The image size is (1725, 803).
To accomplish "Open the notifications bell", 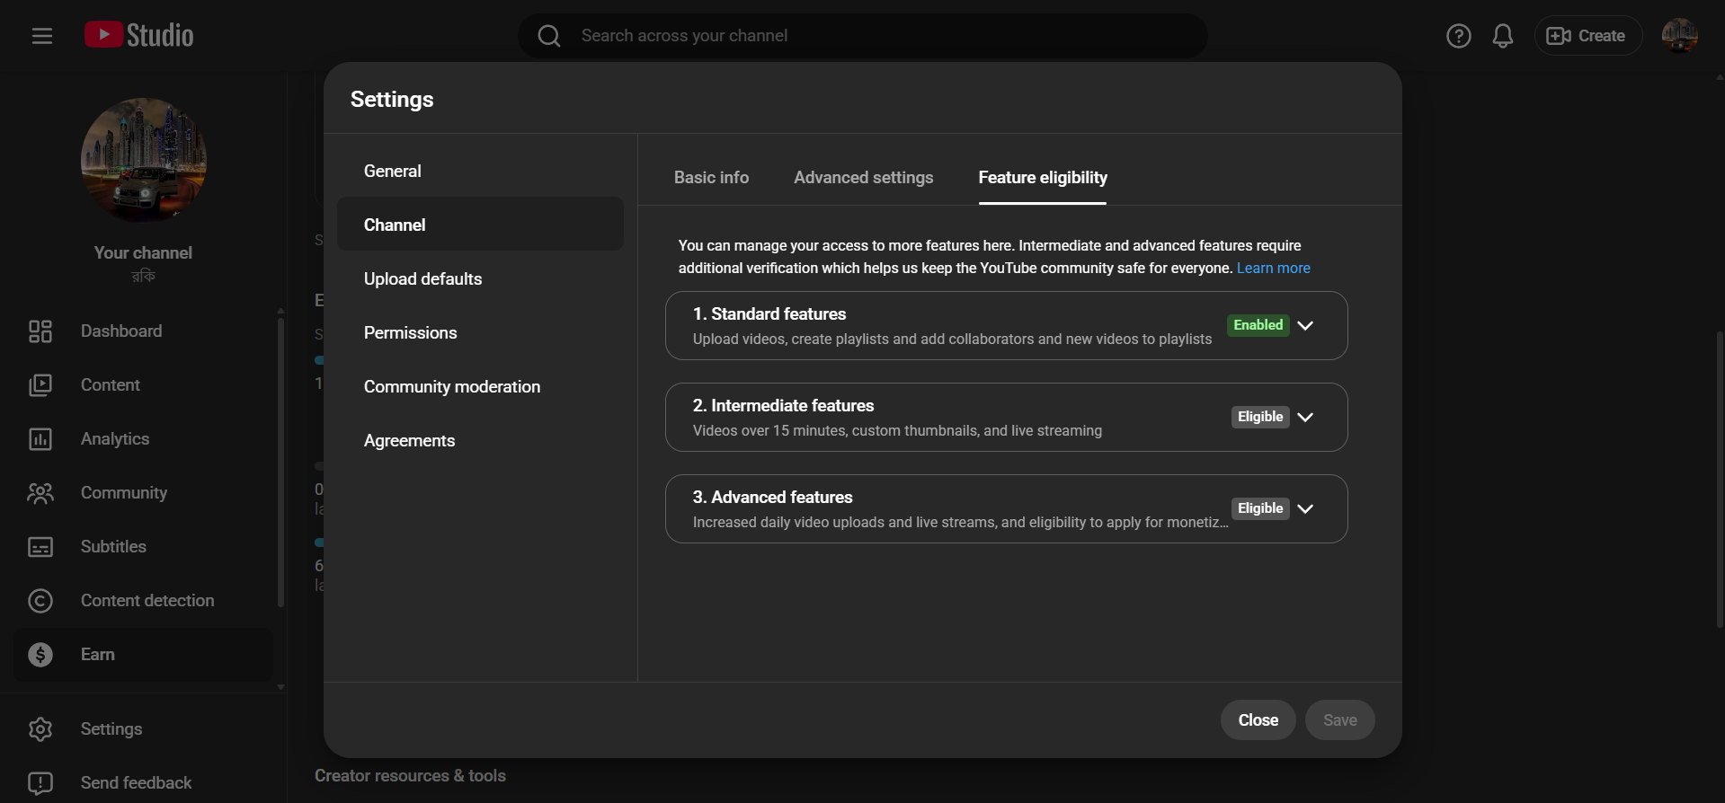I will coord(1502,36).
